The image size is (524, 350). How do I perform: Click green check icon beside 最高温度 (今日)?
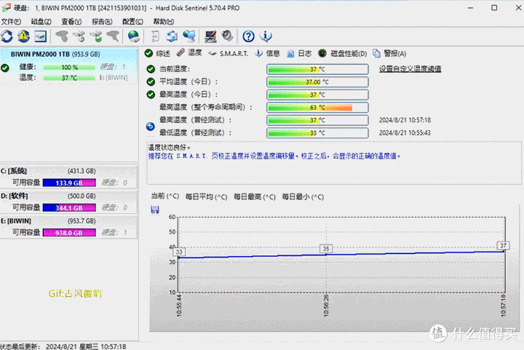151,95
